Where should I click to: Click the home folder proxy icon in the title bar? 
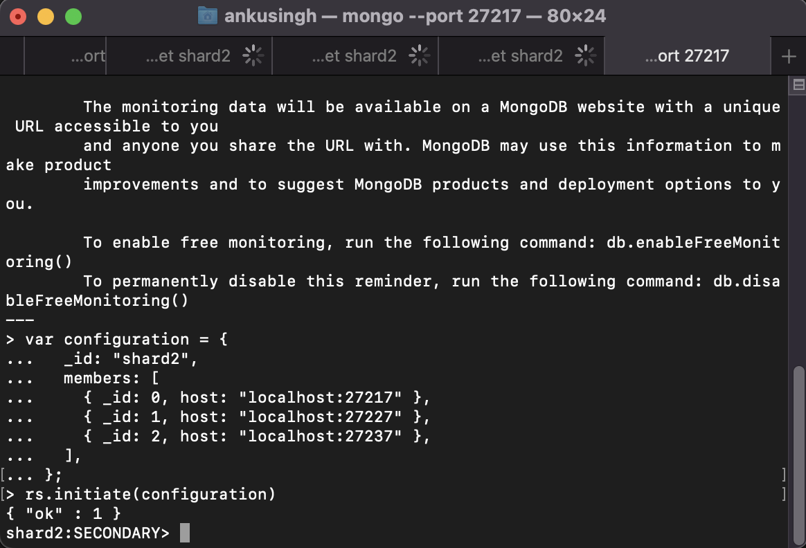coord(208,16)
